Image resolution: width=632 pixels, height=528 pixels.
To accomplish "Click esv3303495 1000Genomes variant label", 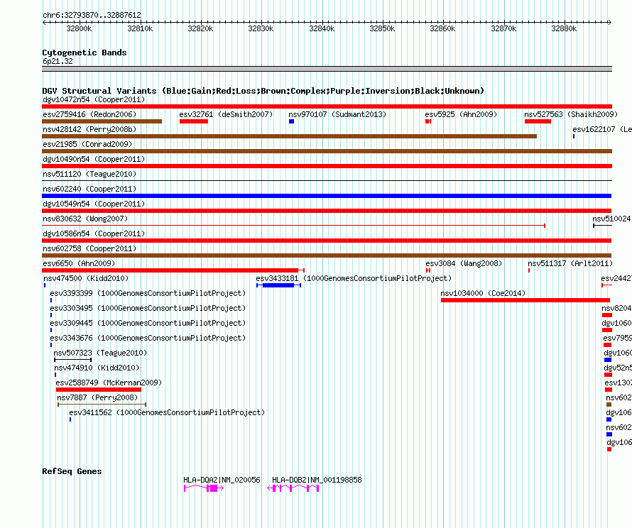I will (x=148, y=308).
